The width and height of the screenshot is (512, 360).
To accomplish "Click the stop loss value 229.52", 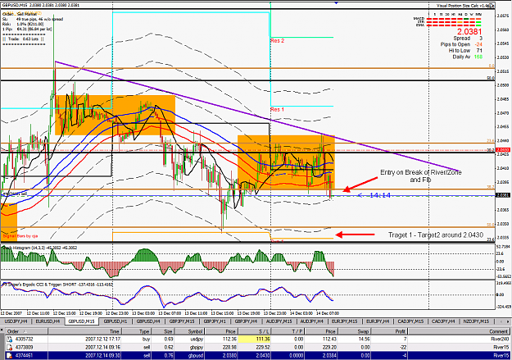I will [x=264, y=347].
